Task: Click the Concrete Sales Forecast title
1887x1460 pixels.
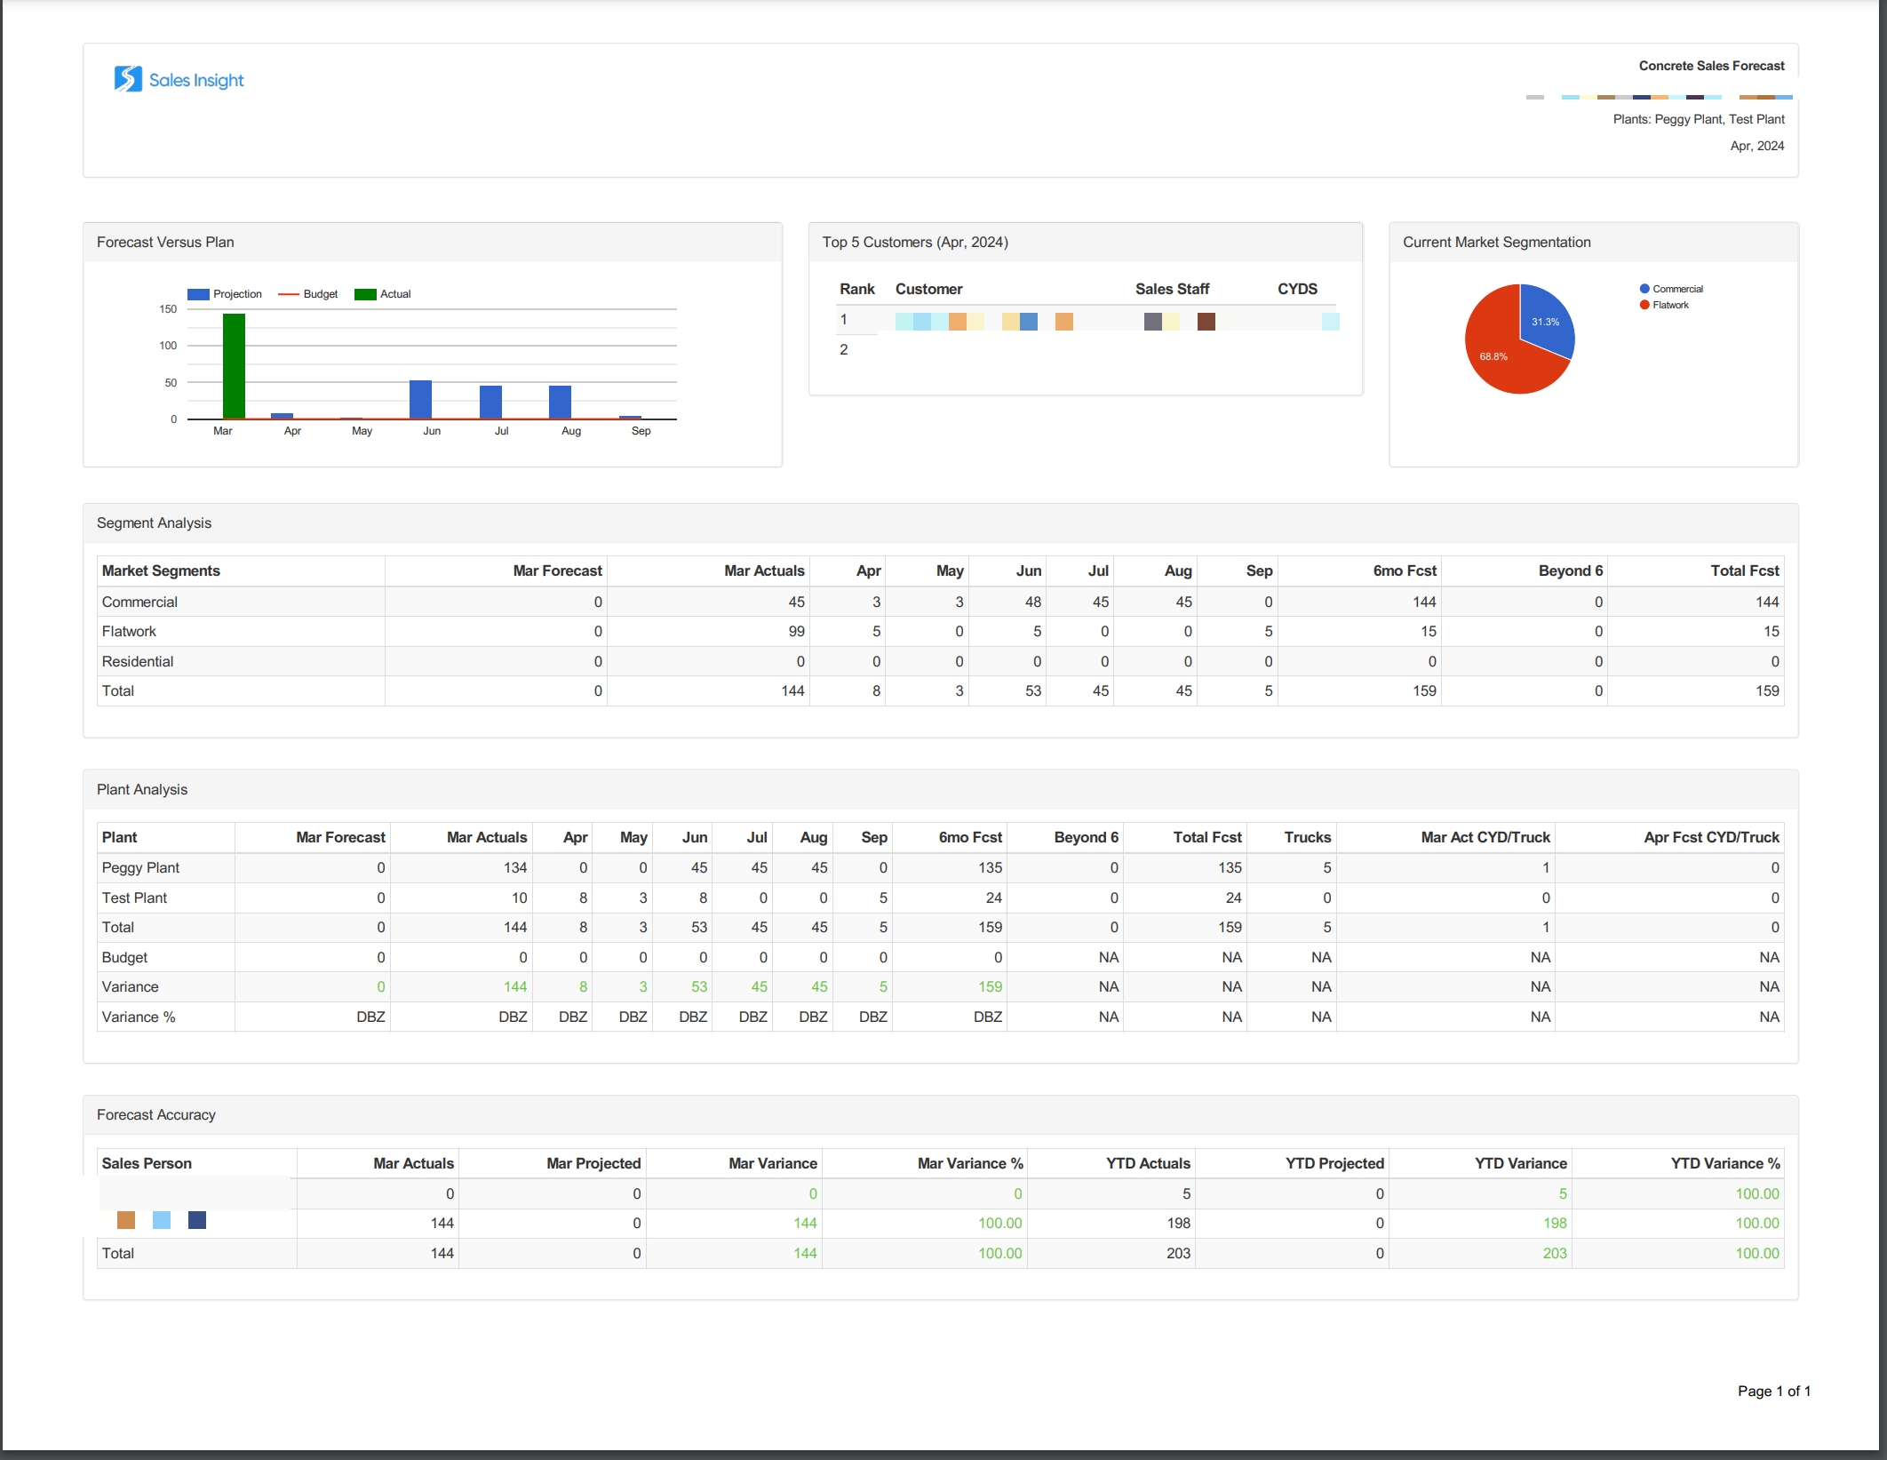Action: (1711, 66)
